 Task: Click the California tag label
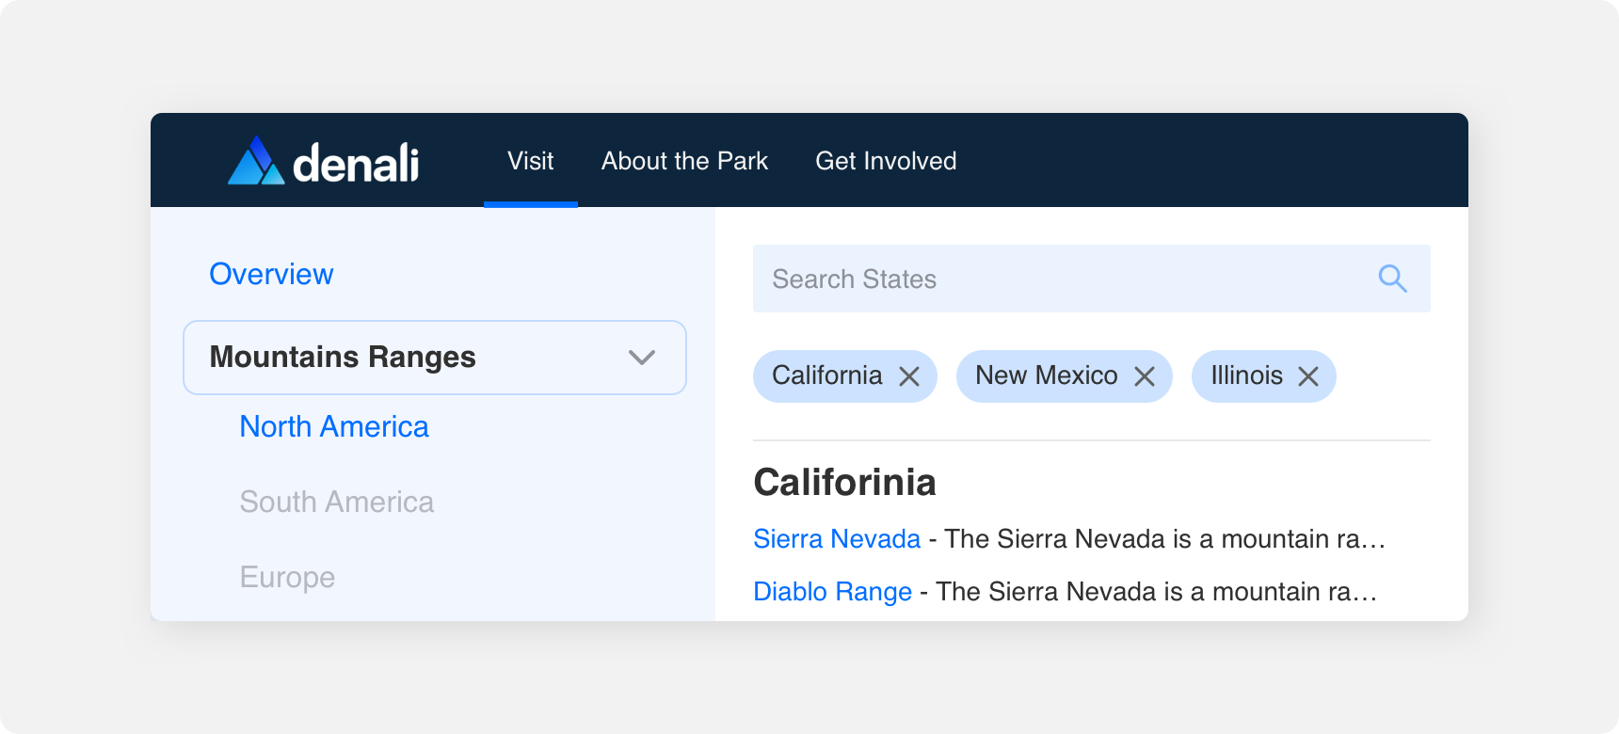827,375
